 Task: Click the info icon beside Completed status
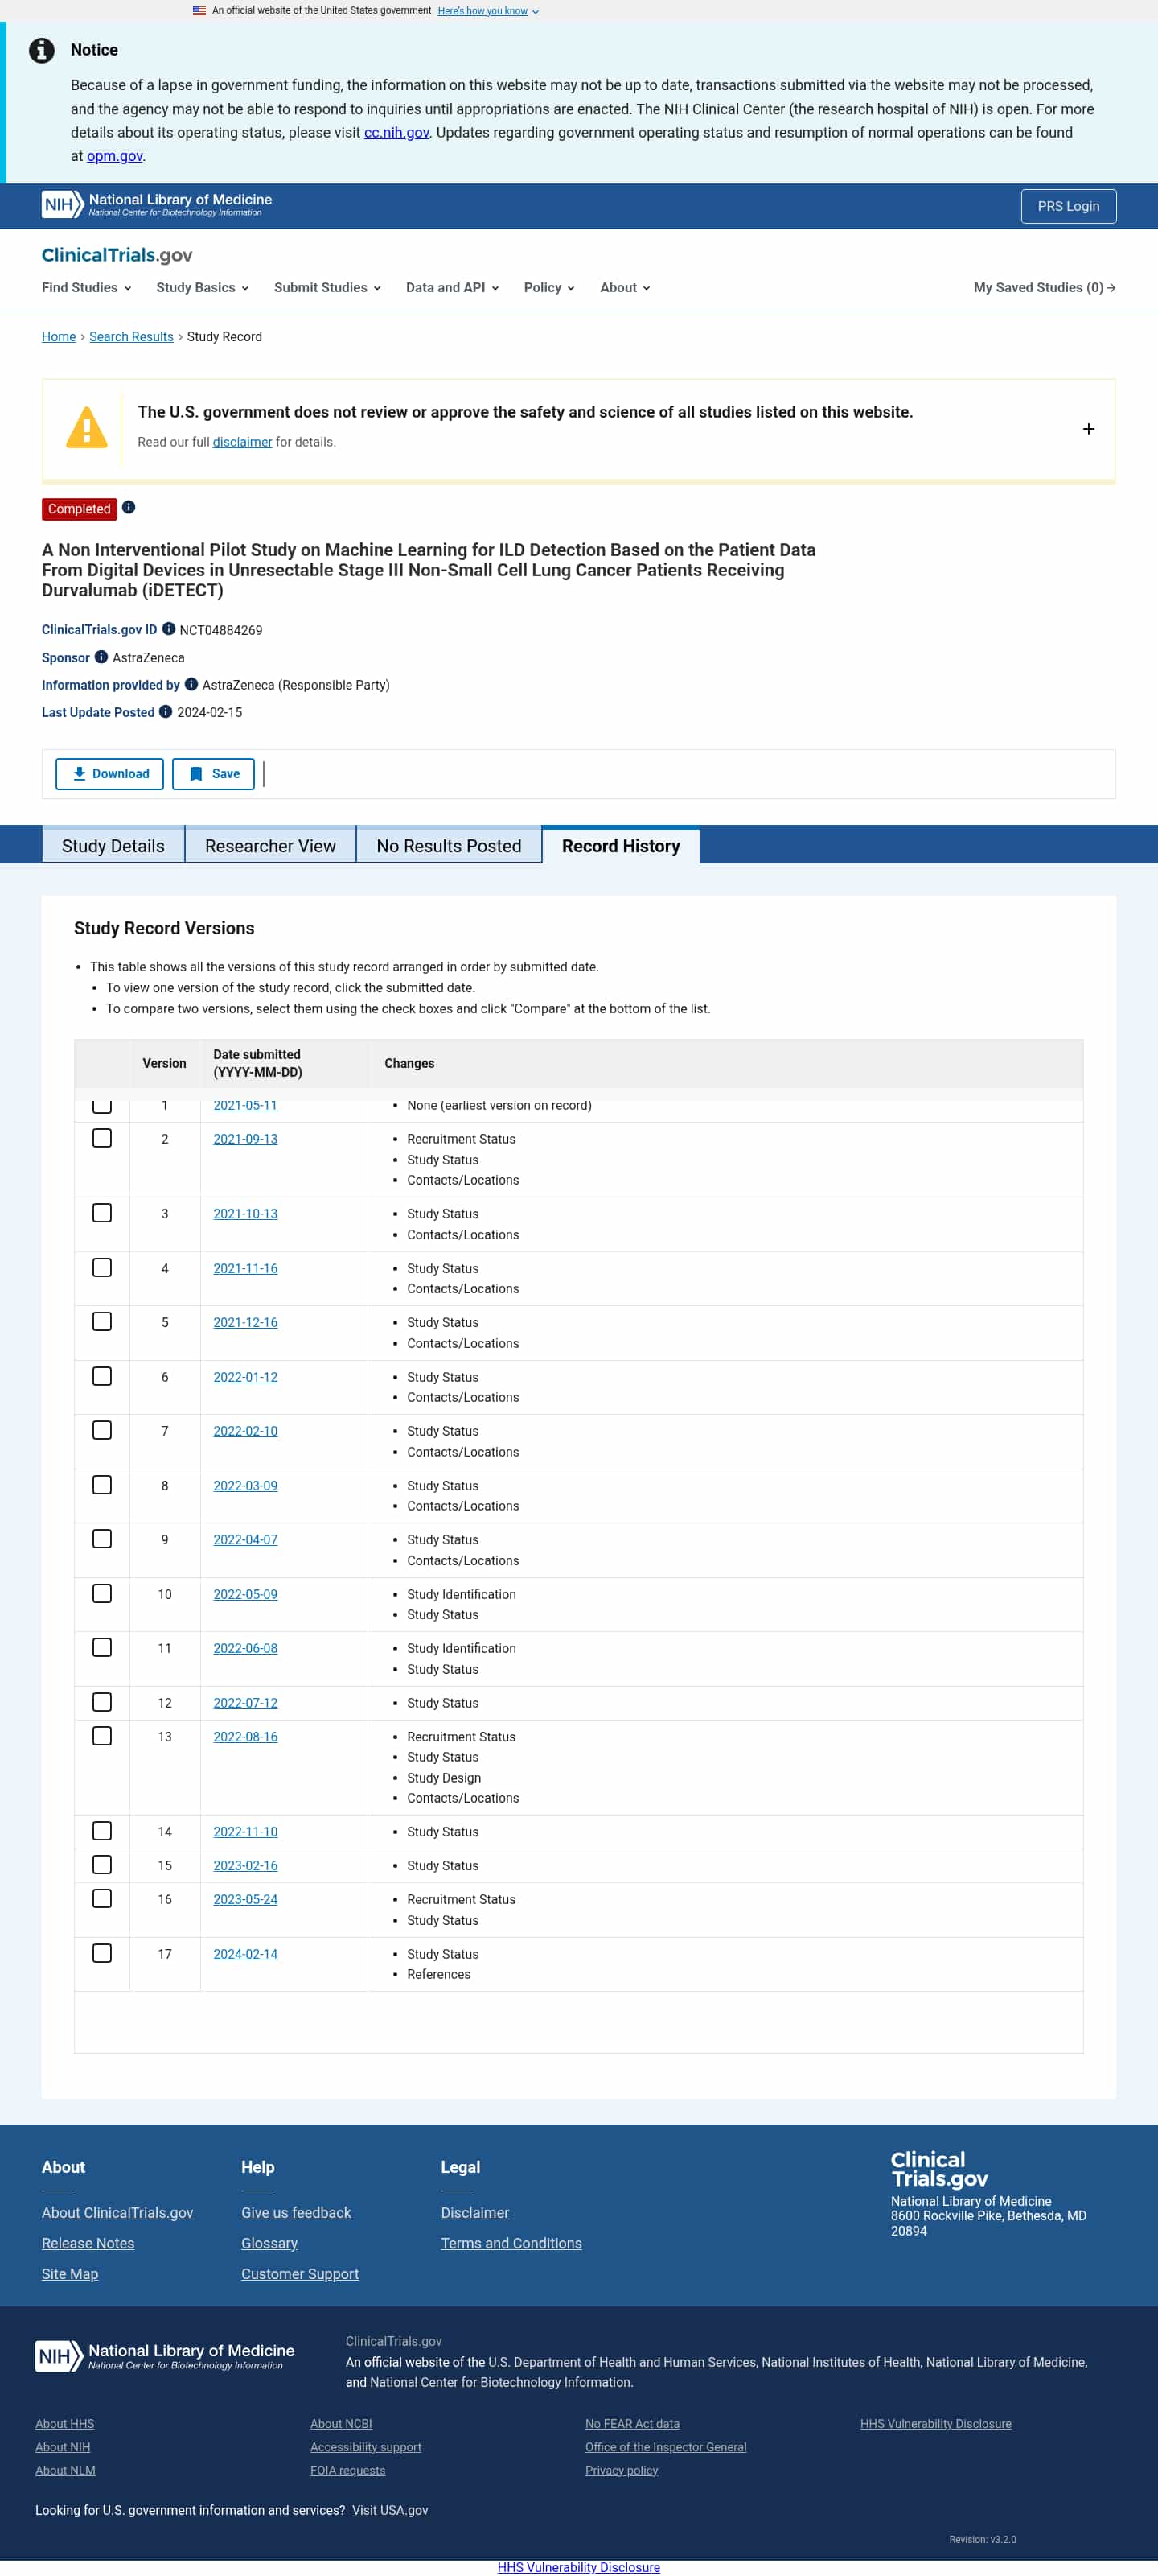[x=129, y=508]
